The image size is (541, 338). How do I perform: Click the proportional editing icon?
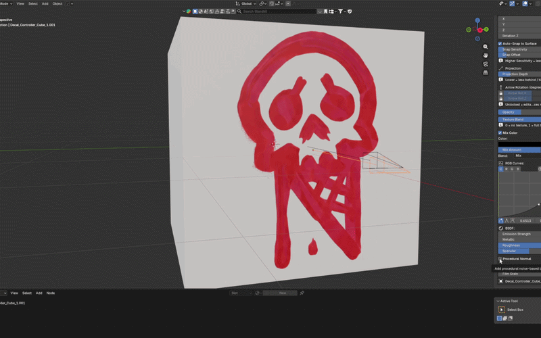[288, 3]
